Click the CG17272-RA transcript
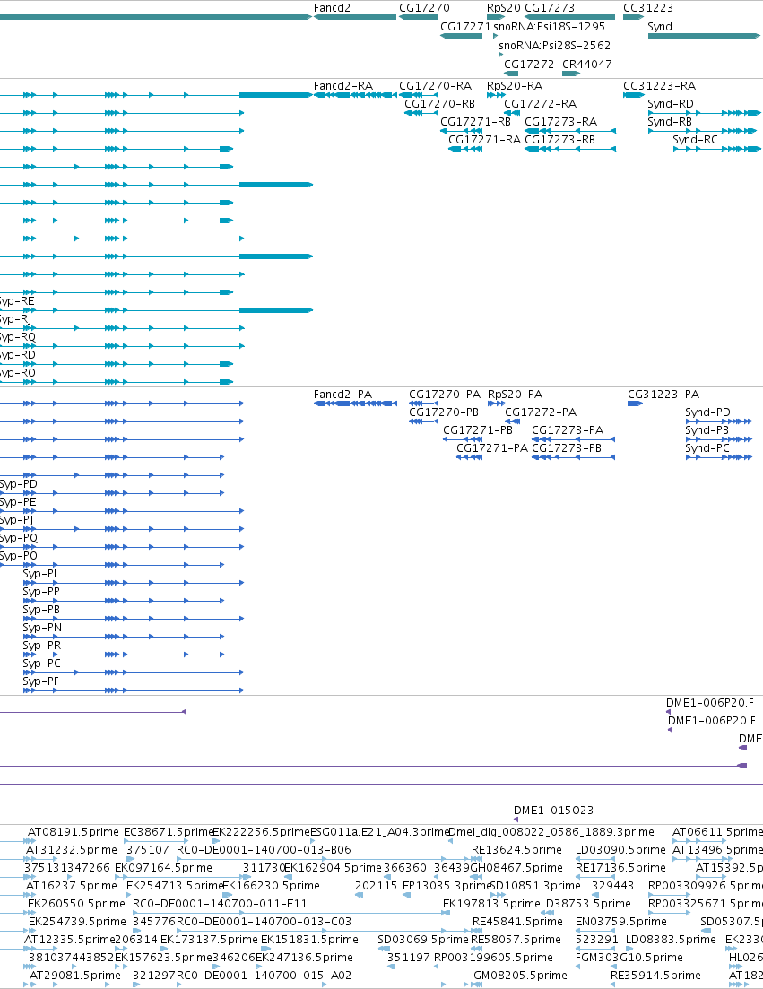This screenshot has height=989, width=763. (512, 113)
